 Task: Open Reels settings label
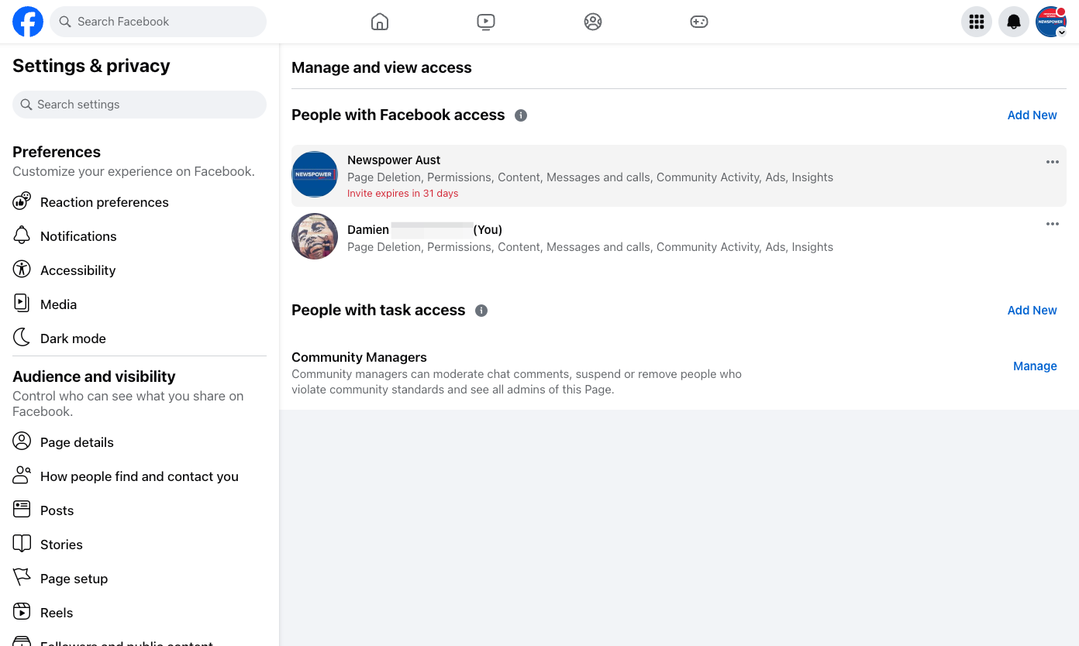(57, 613)
